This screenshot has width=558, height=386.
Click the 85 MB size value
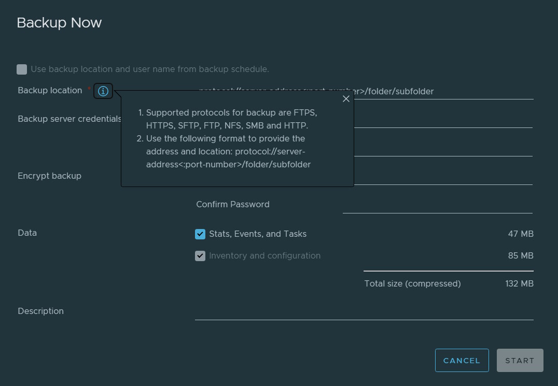tap(521, 256)
